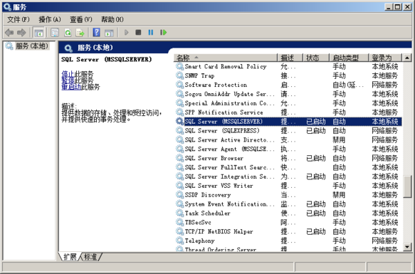Open the Help toolbar icon
The height and width of the screenshot is (274, 415).
pos(97,32)
